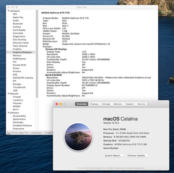Open the Memory tab in About This Mac
174x173 pixels.
click(118, 104)
